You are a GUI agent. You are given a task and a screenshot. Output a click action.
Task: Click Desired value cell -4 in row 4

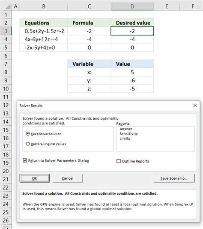coord(132,39)
